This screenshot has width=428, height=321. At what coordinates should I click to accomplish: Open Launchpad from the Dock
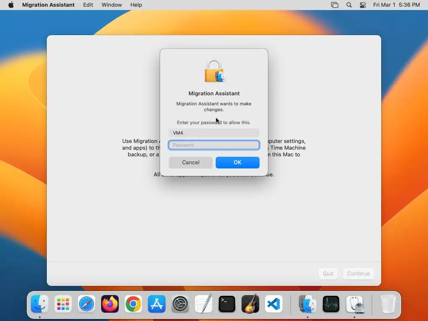click(63, 304)
